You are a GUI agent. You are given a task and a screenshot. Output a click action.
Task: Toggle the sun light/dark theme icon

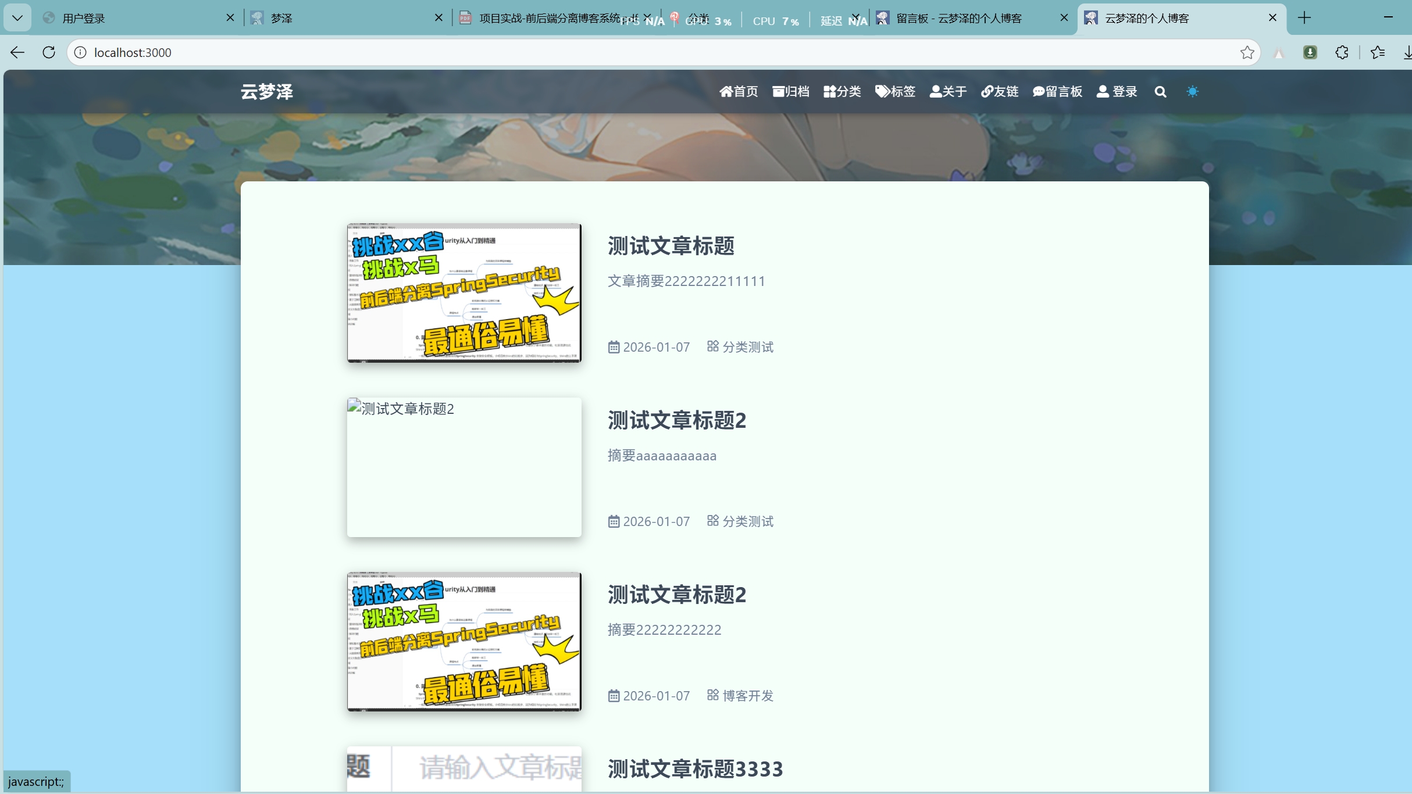coord(1192,92)
